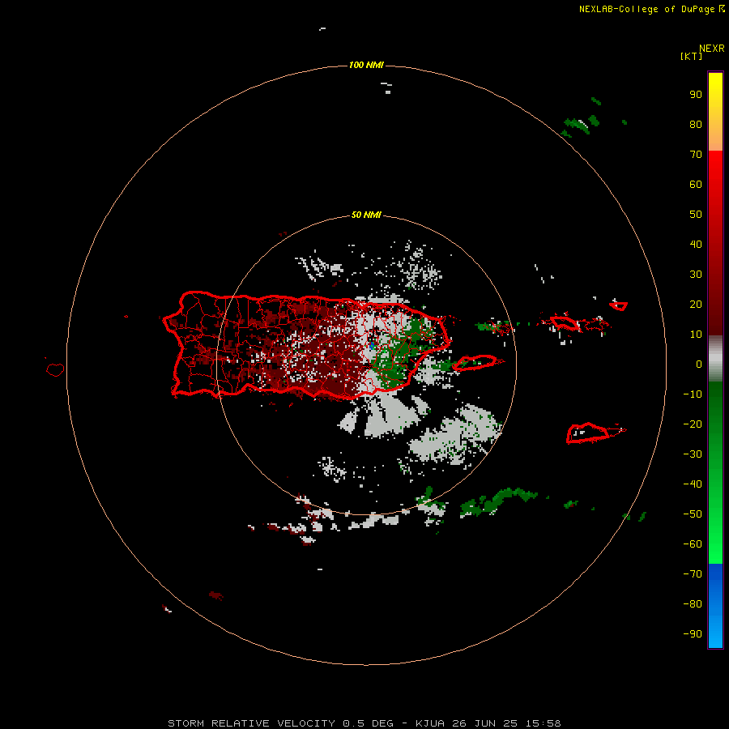Click the '70' value on the velocity scale
The height and width of the screenshot is (729, 729).
click(x=696, y=155)
